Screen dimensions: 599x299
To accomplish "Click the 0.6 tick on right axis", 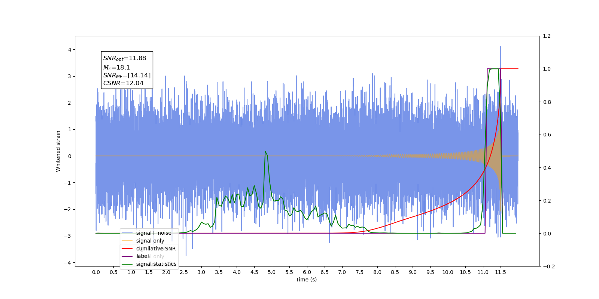I will pos(547,135).
